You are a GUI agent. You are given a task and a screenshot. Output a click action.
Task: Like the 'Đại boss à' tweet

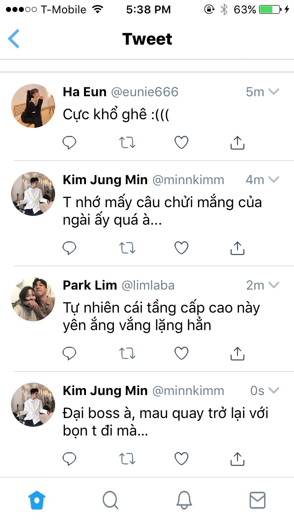[181, 459]
